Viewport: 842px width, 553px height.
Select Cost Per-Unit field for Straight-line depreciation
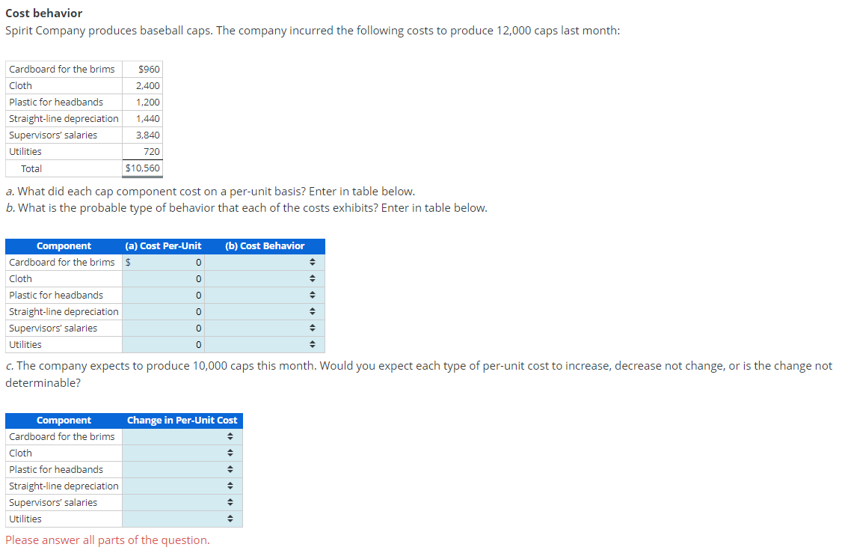click(x=163, y=312)
